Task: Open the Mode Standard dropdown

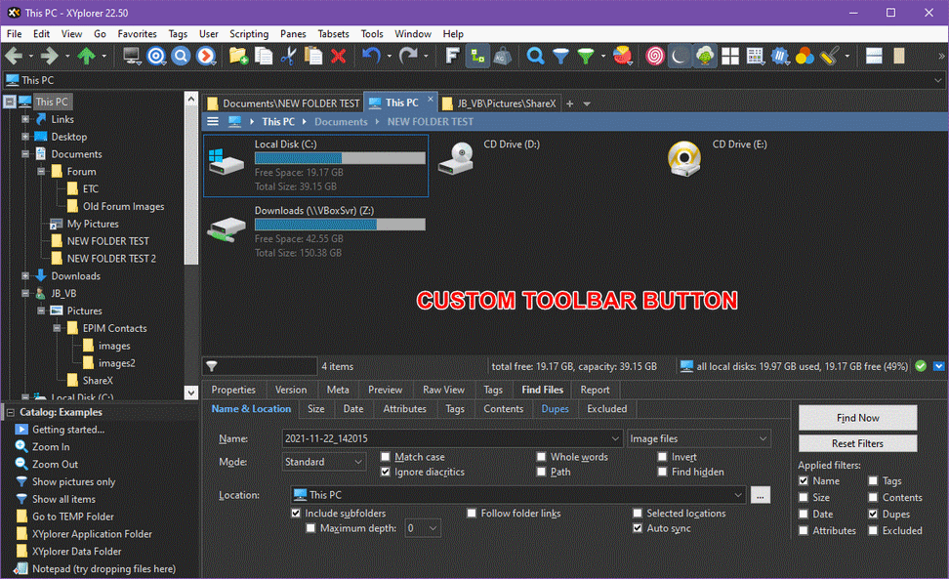Action: [x=324, y=462]
